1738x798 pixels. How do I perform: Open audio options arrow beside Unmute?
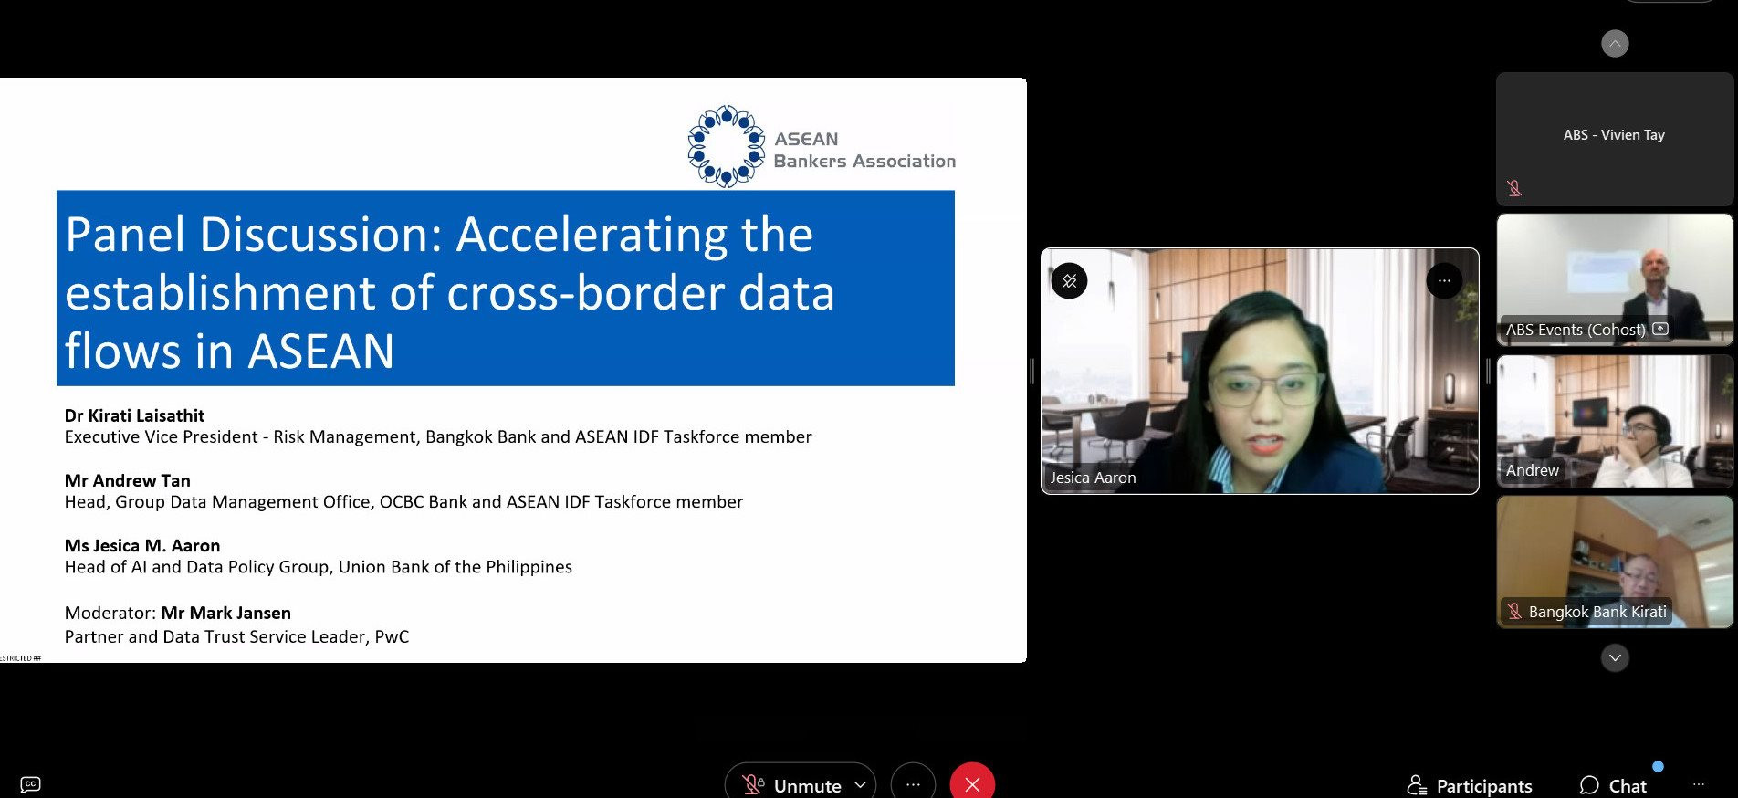click(x=860, y=784)
